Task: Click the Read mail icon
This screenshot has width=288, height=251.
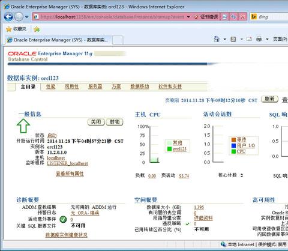Action: click(x=249, y=39)
